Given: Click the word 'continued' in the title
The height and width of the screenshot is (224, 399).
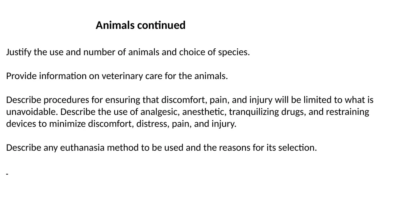Looking at the screenshot, I should pos(161,25).
